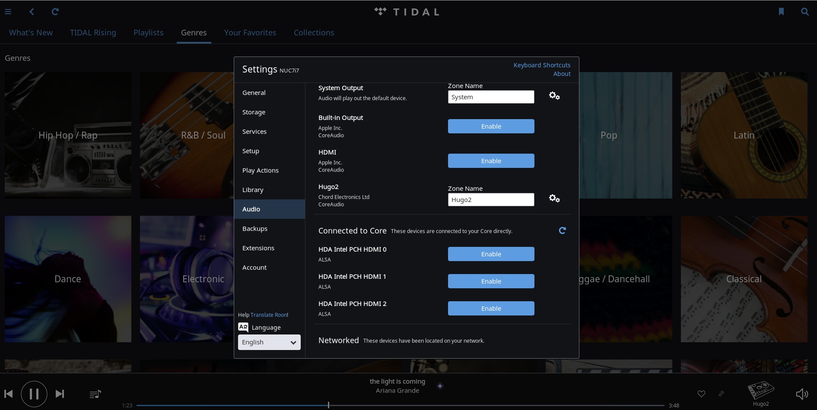The width and height of the screenshot is (817, 410).
Task: Open the R&B / Soul genre tile
Action: pos(187,135)
